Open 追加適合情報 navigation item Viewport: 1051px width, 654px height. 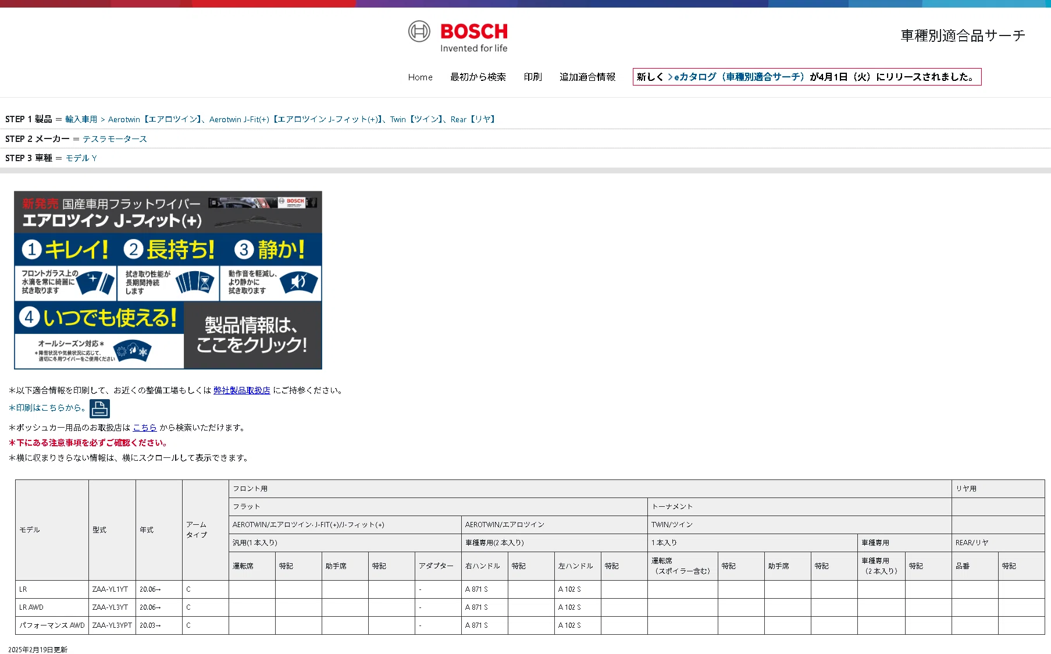click(587, 77)
